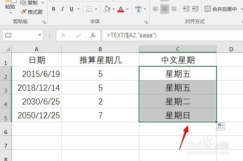Screen dimensions: 243x161
Task: Align text right
Action: point(174,9)
